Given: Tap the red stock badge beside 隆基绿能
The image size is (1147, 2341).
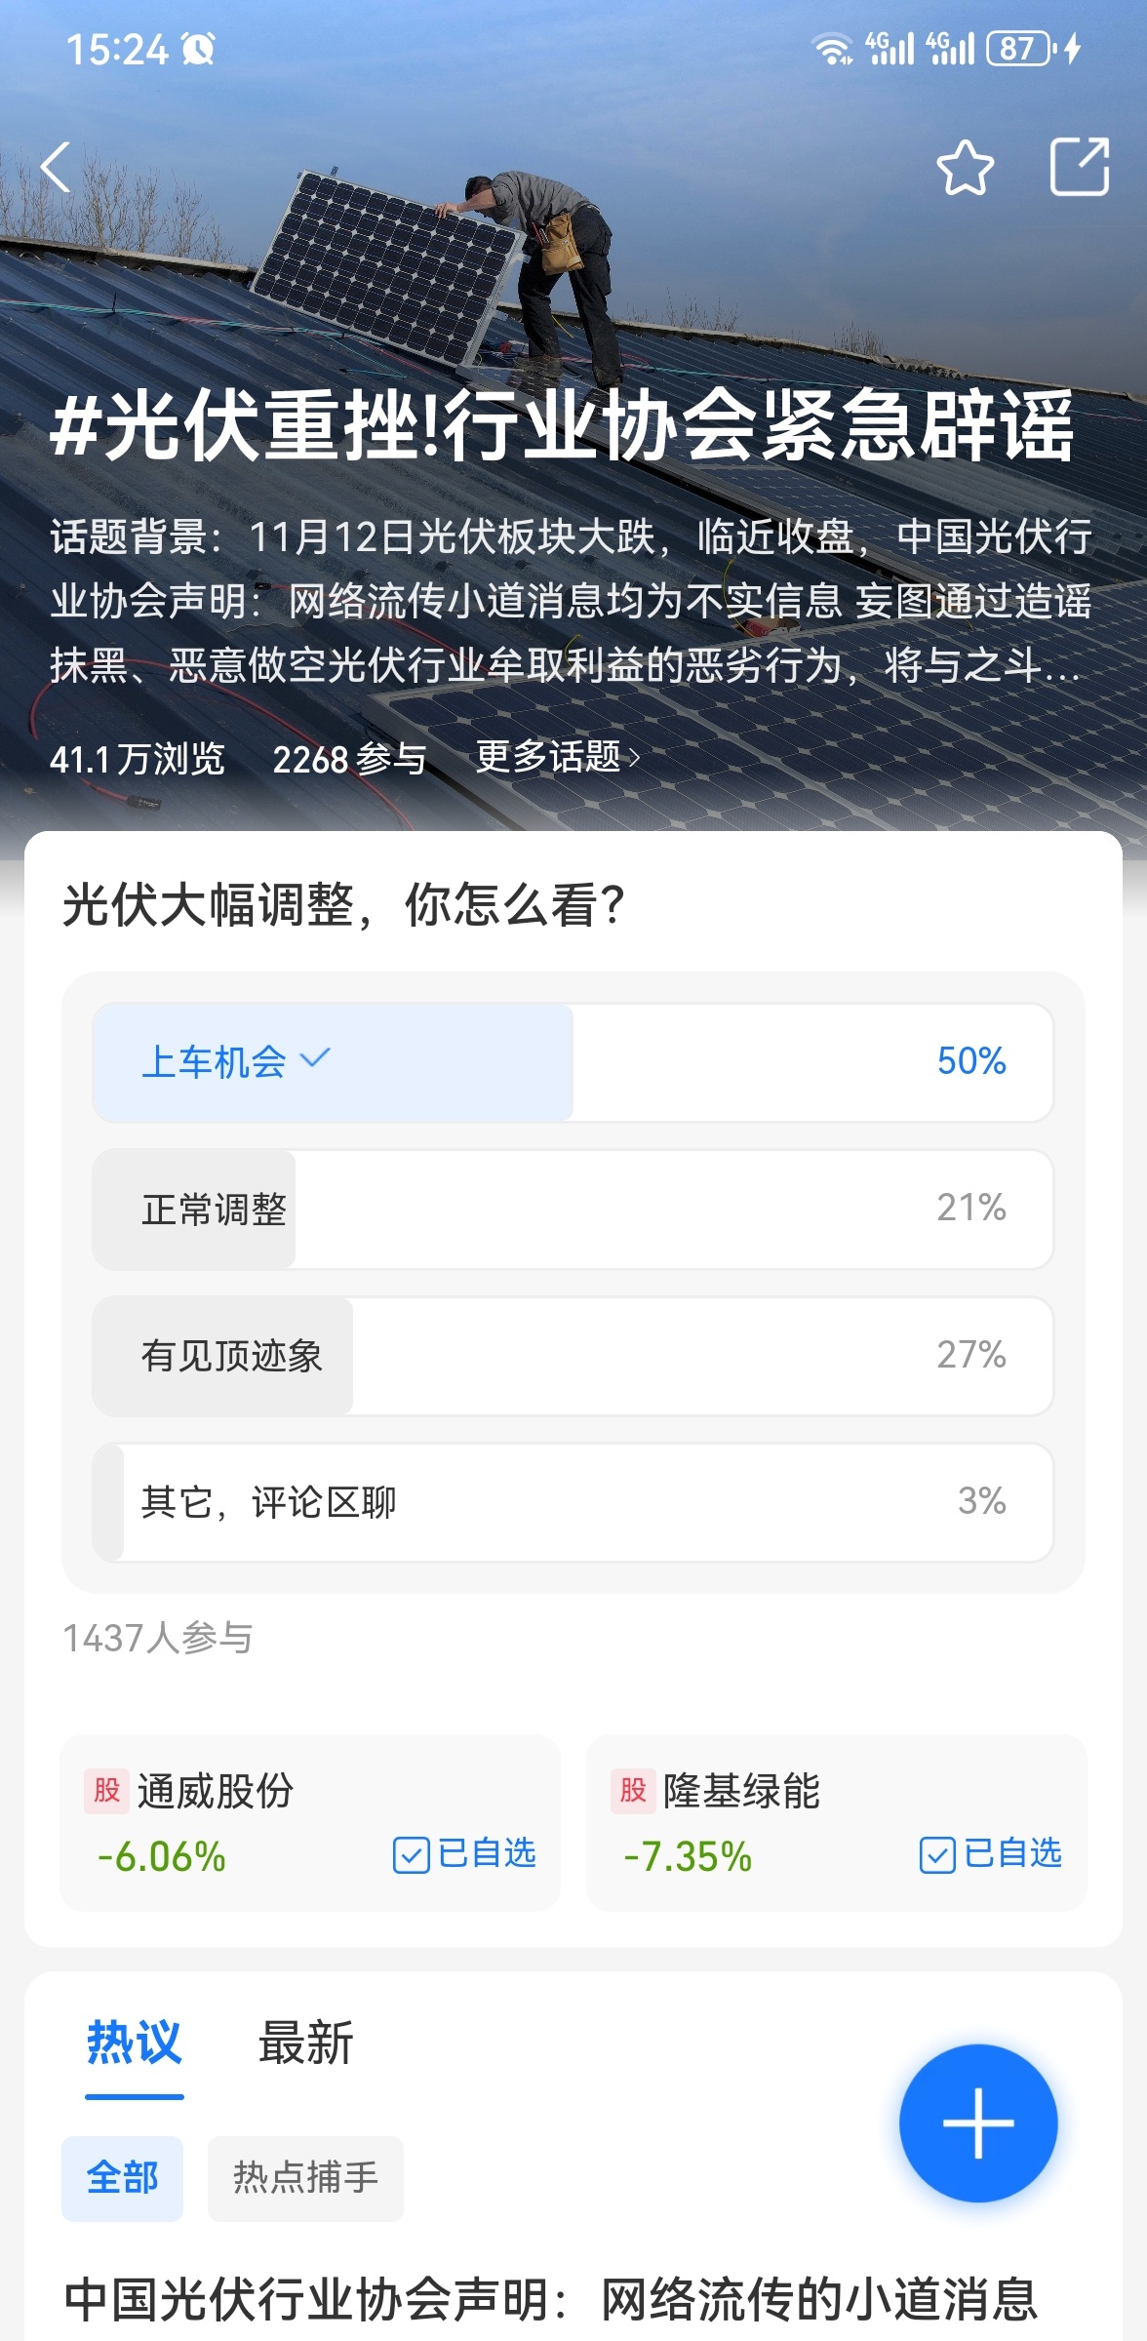Looking at the screenshot, I should tap(633, 1791).
